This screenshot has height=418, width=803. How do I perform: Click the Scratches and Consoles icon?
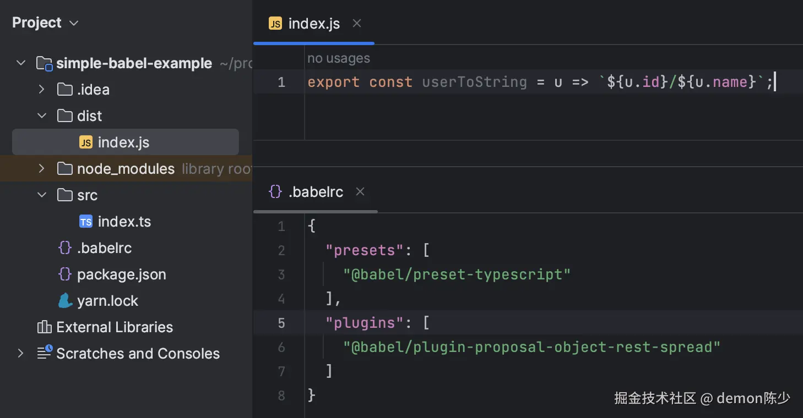click(x=44, y=353)
